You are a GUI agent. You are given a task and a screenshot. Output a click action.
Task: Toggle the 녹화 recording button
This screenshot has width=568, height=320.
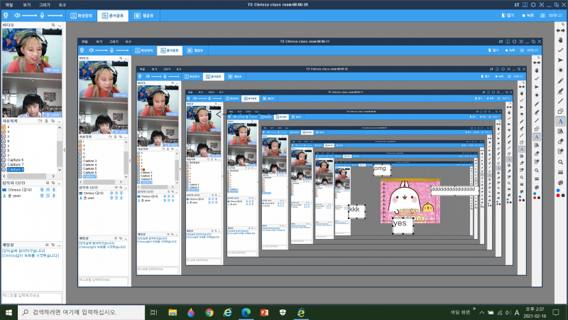click(529, 14)
